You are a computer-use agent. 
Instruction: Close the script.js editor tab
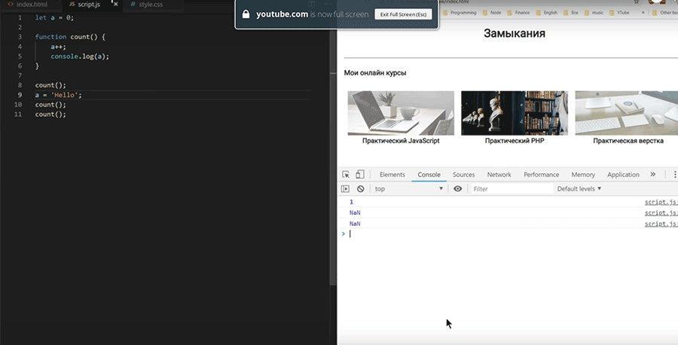click(x=115, y=5)
